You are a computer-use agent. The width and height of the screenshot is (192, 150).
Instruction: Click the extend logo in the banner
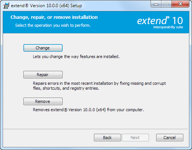click(x=153, y=21)
